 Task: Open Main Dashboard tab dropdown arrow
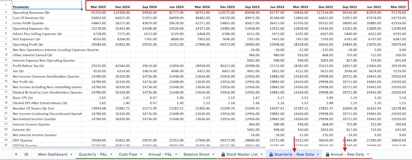pos(71,154)
